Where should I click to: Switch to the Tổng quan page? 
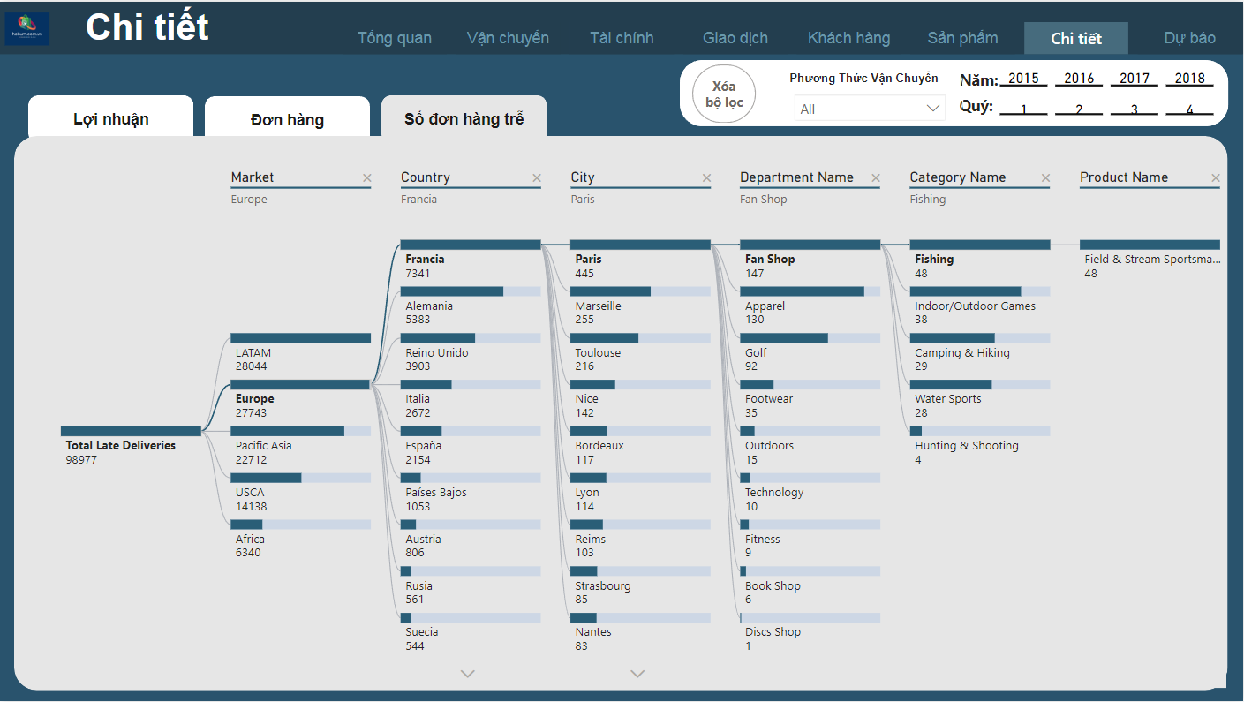click(x=395, y=38)
